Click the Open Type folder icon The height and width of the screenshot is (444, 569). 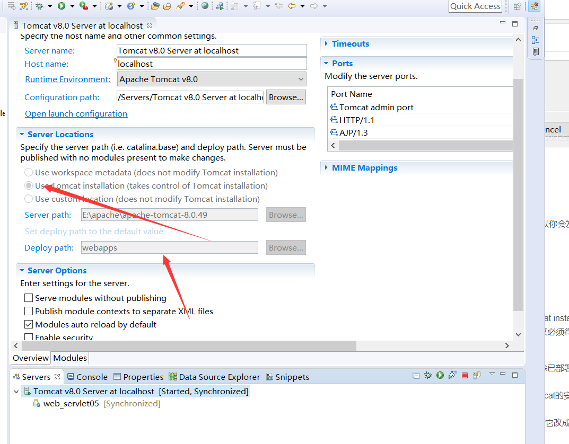(x=155, y=6)
